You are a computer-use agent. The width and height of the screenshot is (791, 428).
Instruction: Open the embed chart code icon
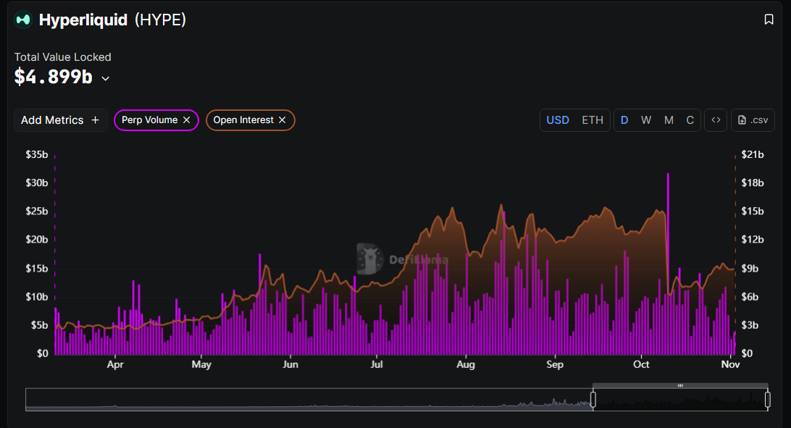tap(716, 120)
